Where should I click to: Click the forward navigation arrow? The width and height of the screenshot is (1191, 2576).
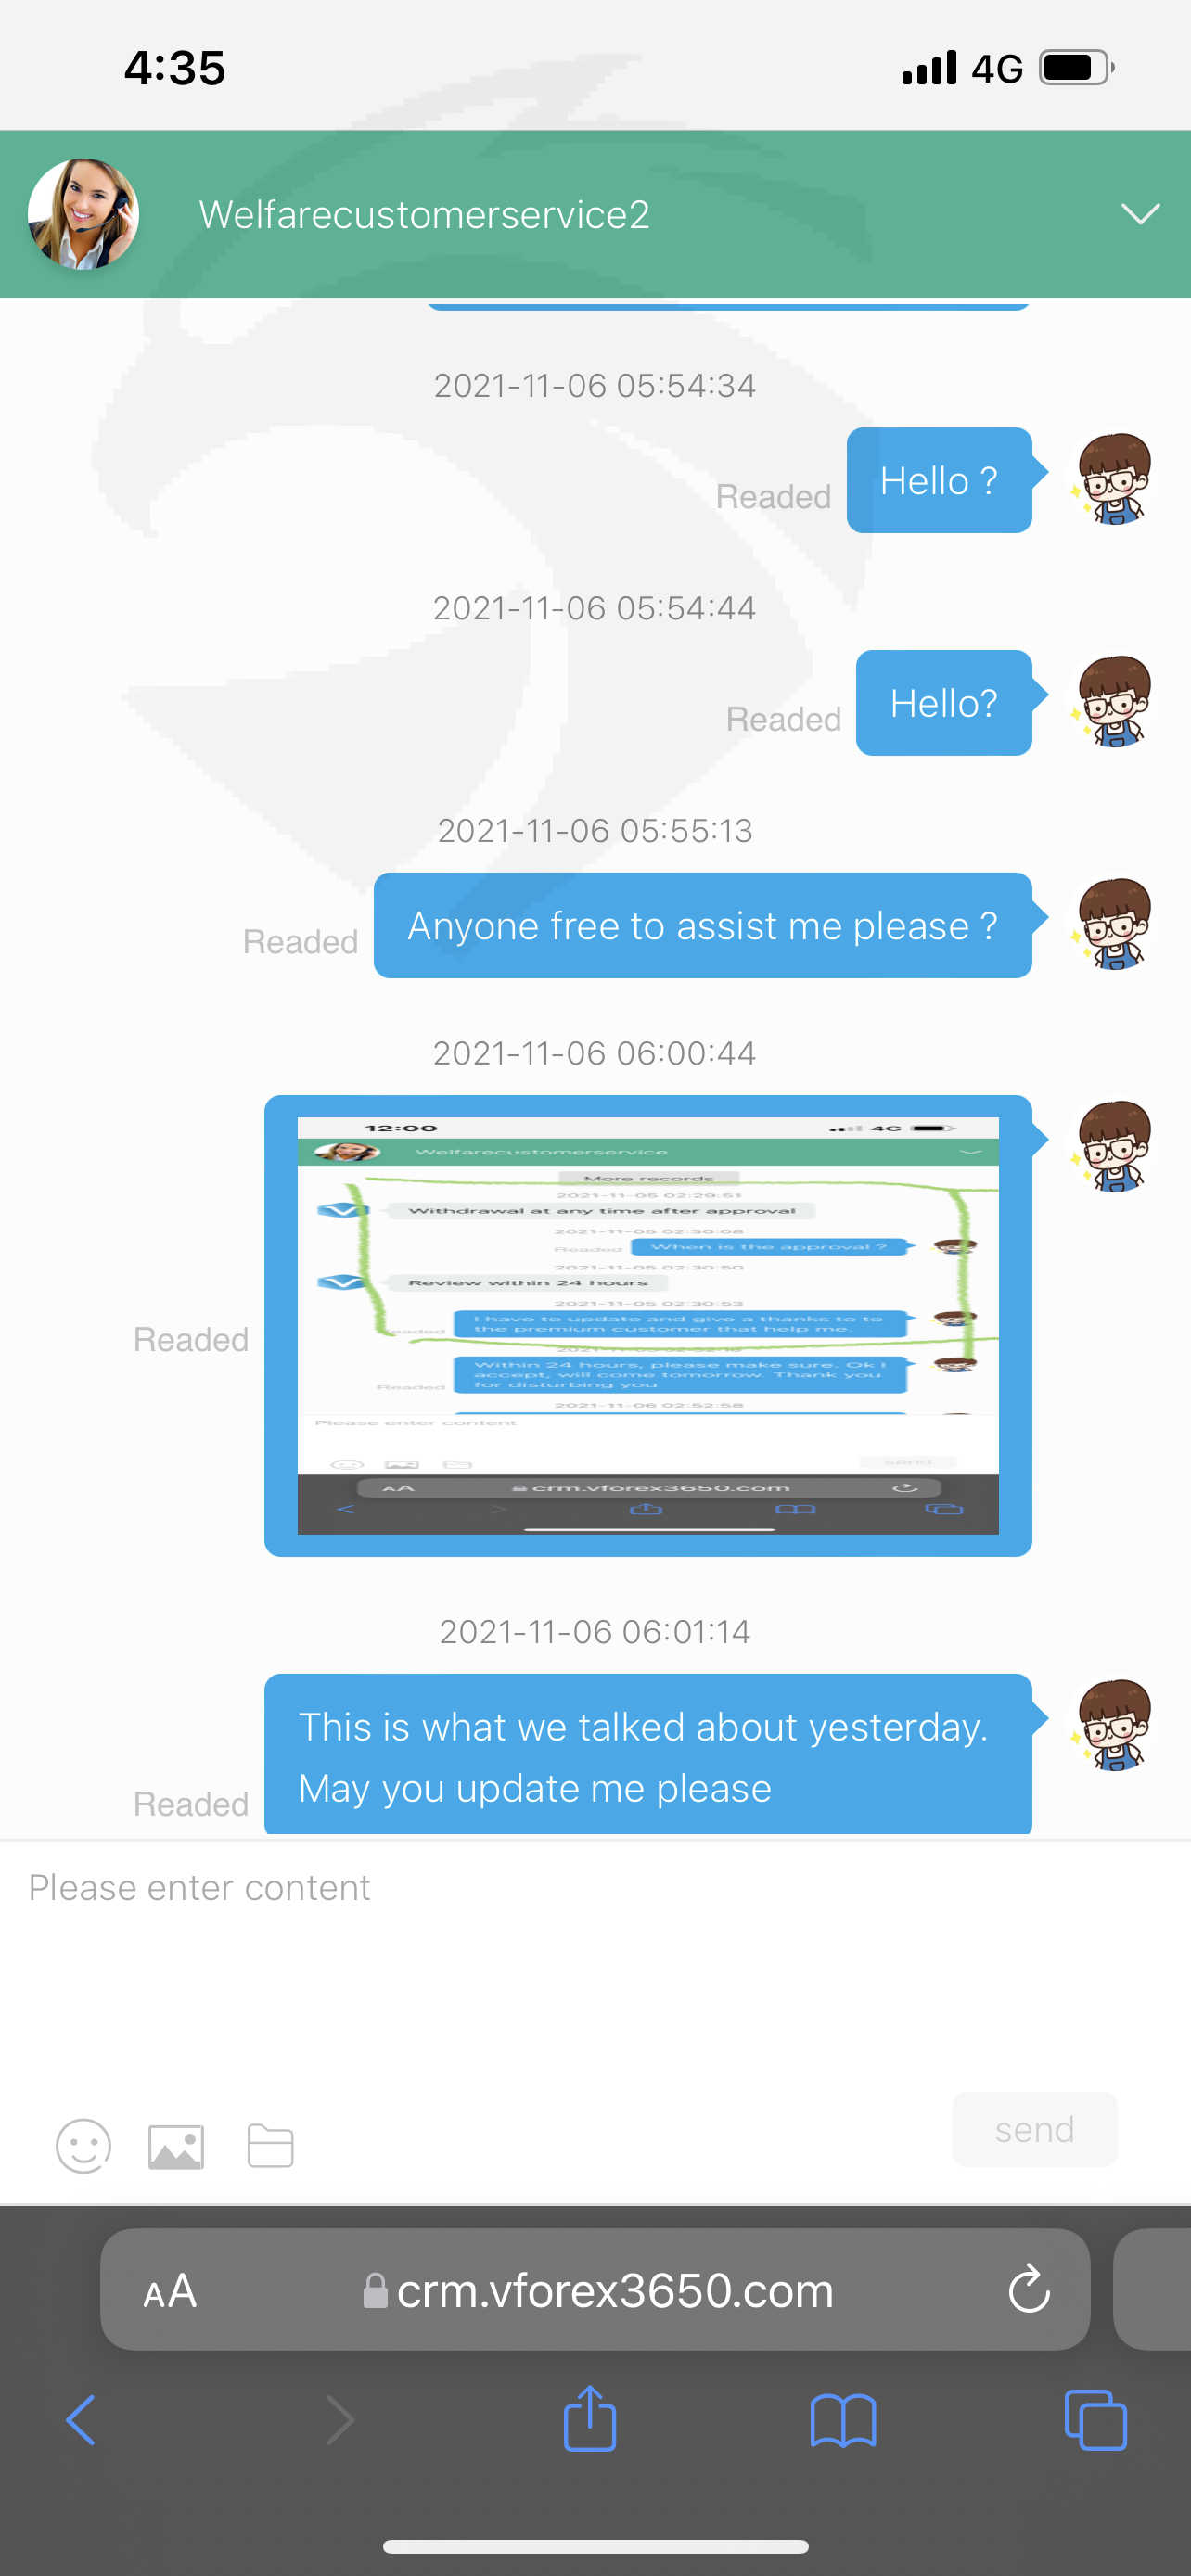pyautogui.click(x=340, y=2420)
